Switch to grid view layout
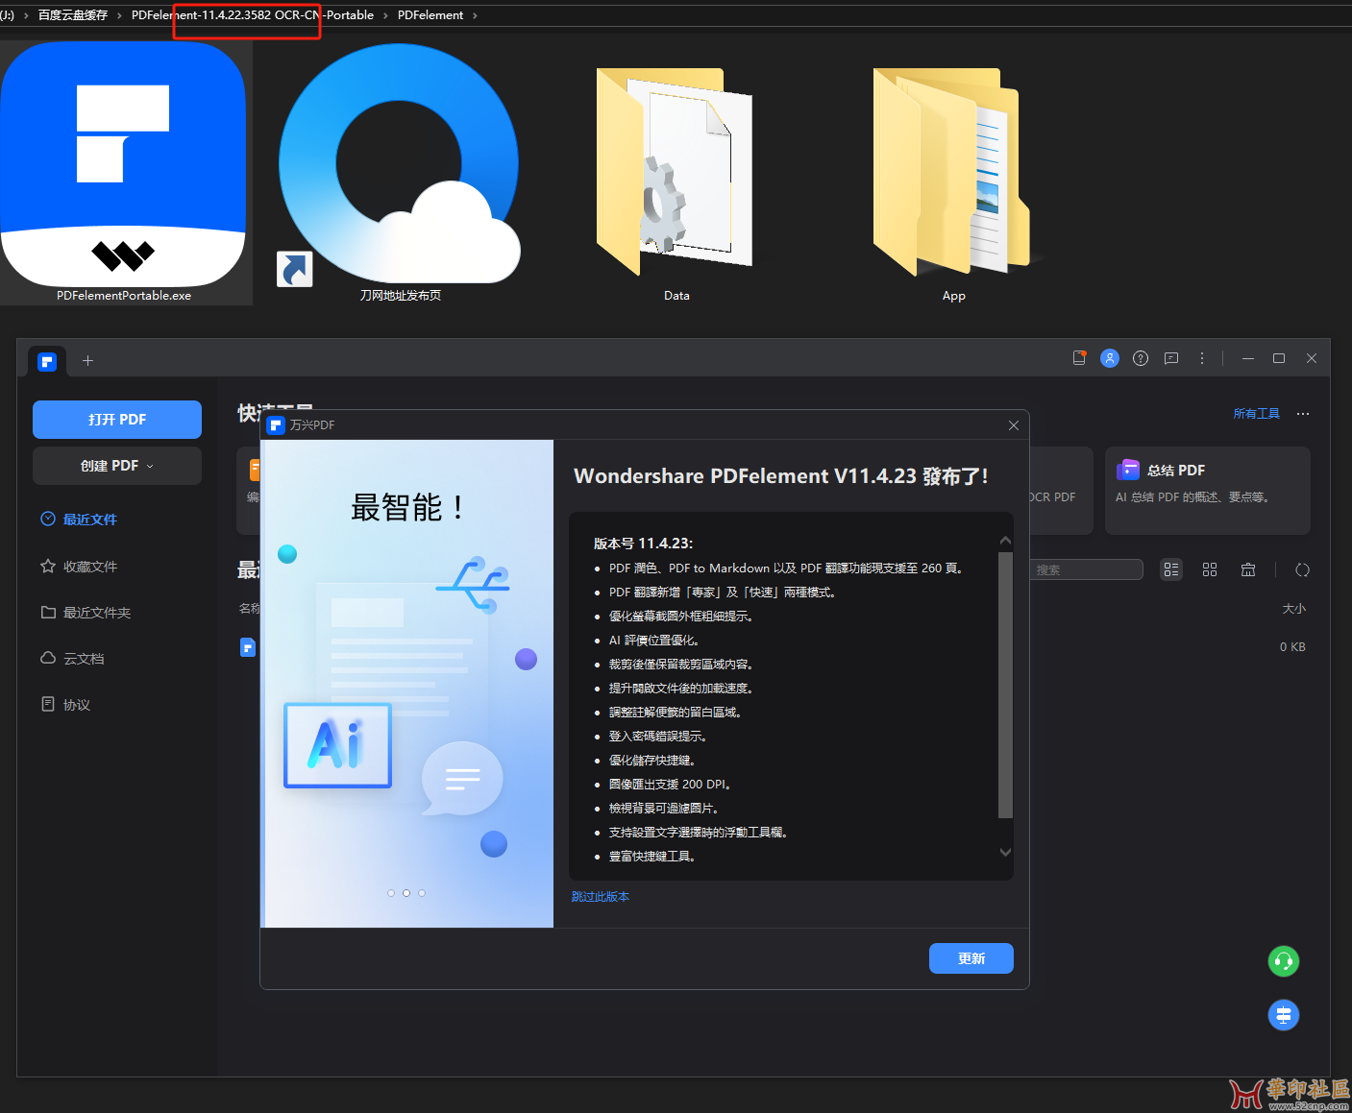The width and height of the screenshot is (1352, 1113). click(x=1209, y=569)
